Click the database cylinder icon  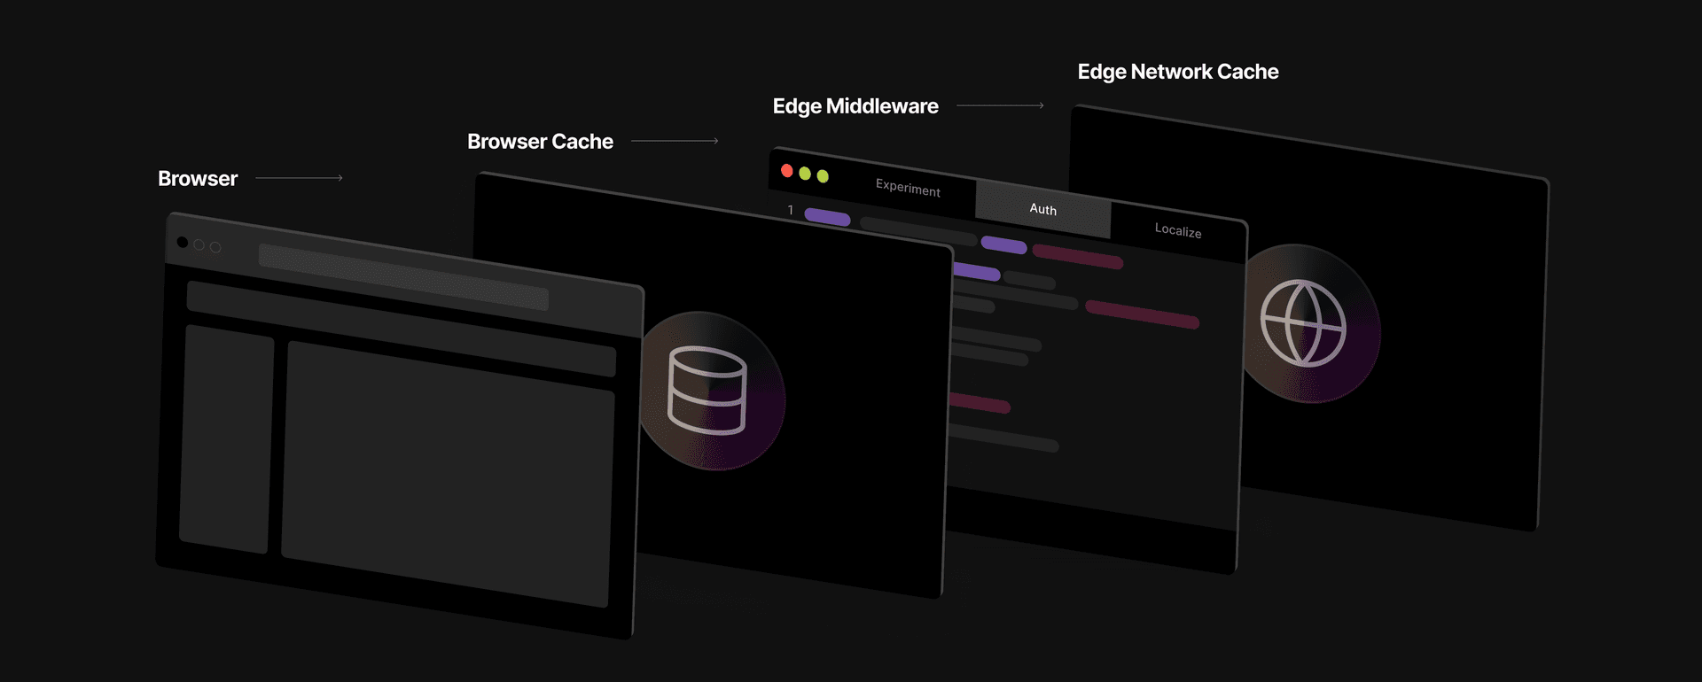click(707, 391)
